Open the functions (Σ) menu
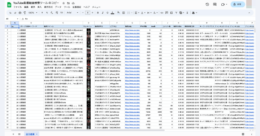Screen dimensions: 260x136 click(x=187, y=13)
